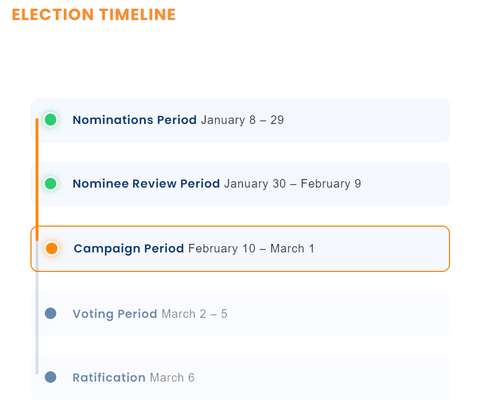The height and width of the screenshot is (412, 500).
Task: Click the orange progress line segment
Action: (37, 180)
